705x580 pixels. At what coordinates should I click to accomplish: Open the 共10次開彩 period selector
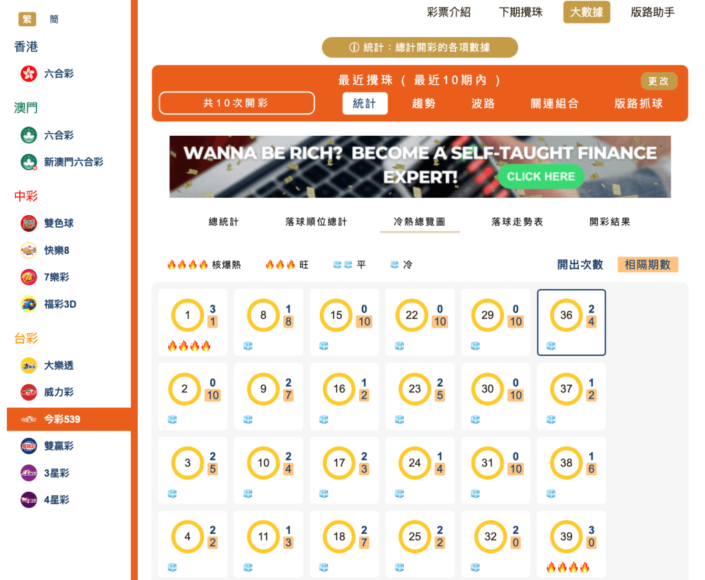click(236, 103)
